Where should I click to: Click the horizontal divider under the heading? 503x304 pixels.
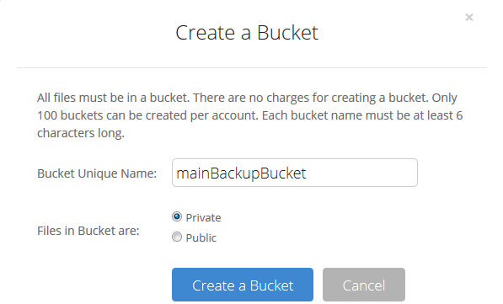pos(252,67)
